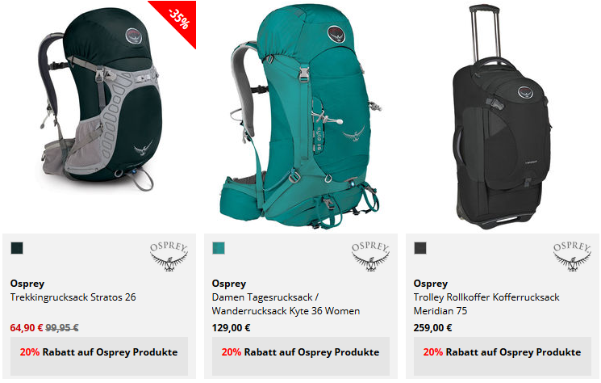The height and width of the screenshot is (383, 601).
Task: Select the dark green color swatch
Action: click(17, 248)
